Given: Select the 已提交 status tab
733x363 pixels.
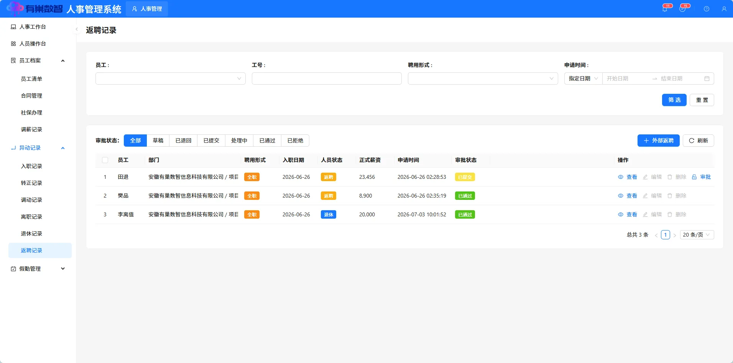Looking at the screenshot, I should 211,141.
